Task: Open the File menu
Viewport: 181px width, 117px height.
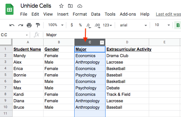Action: 24,14
